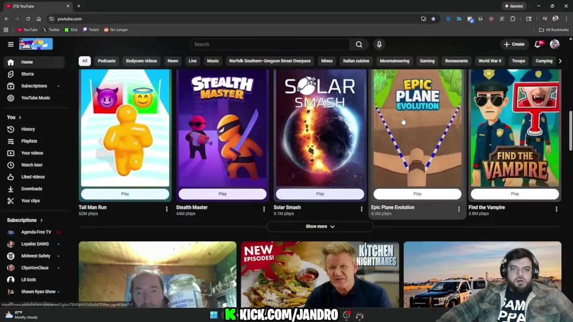The width and height of the screenshot is (573, 322).
Task: Open more options for Find the Vampire
Action: (556, 209)
